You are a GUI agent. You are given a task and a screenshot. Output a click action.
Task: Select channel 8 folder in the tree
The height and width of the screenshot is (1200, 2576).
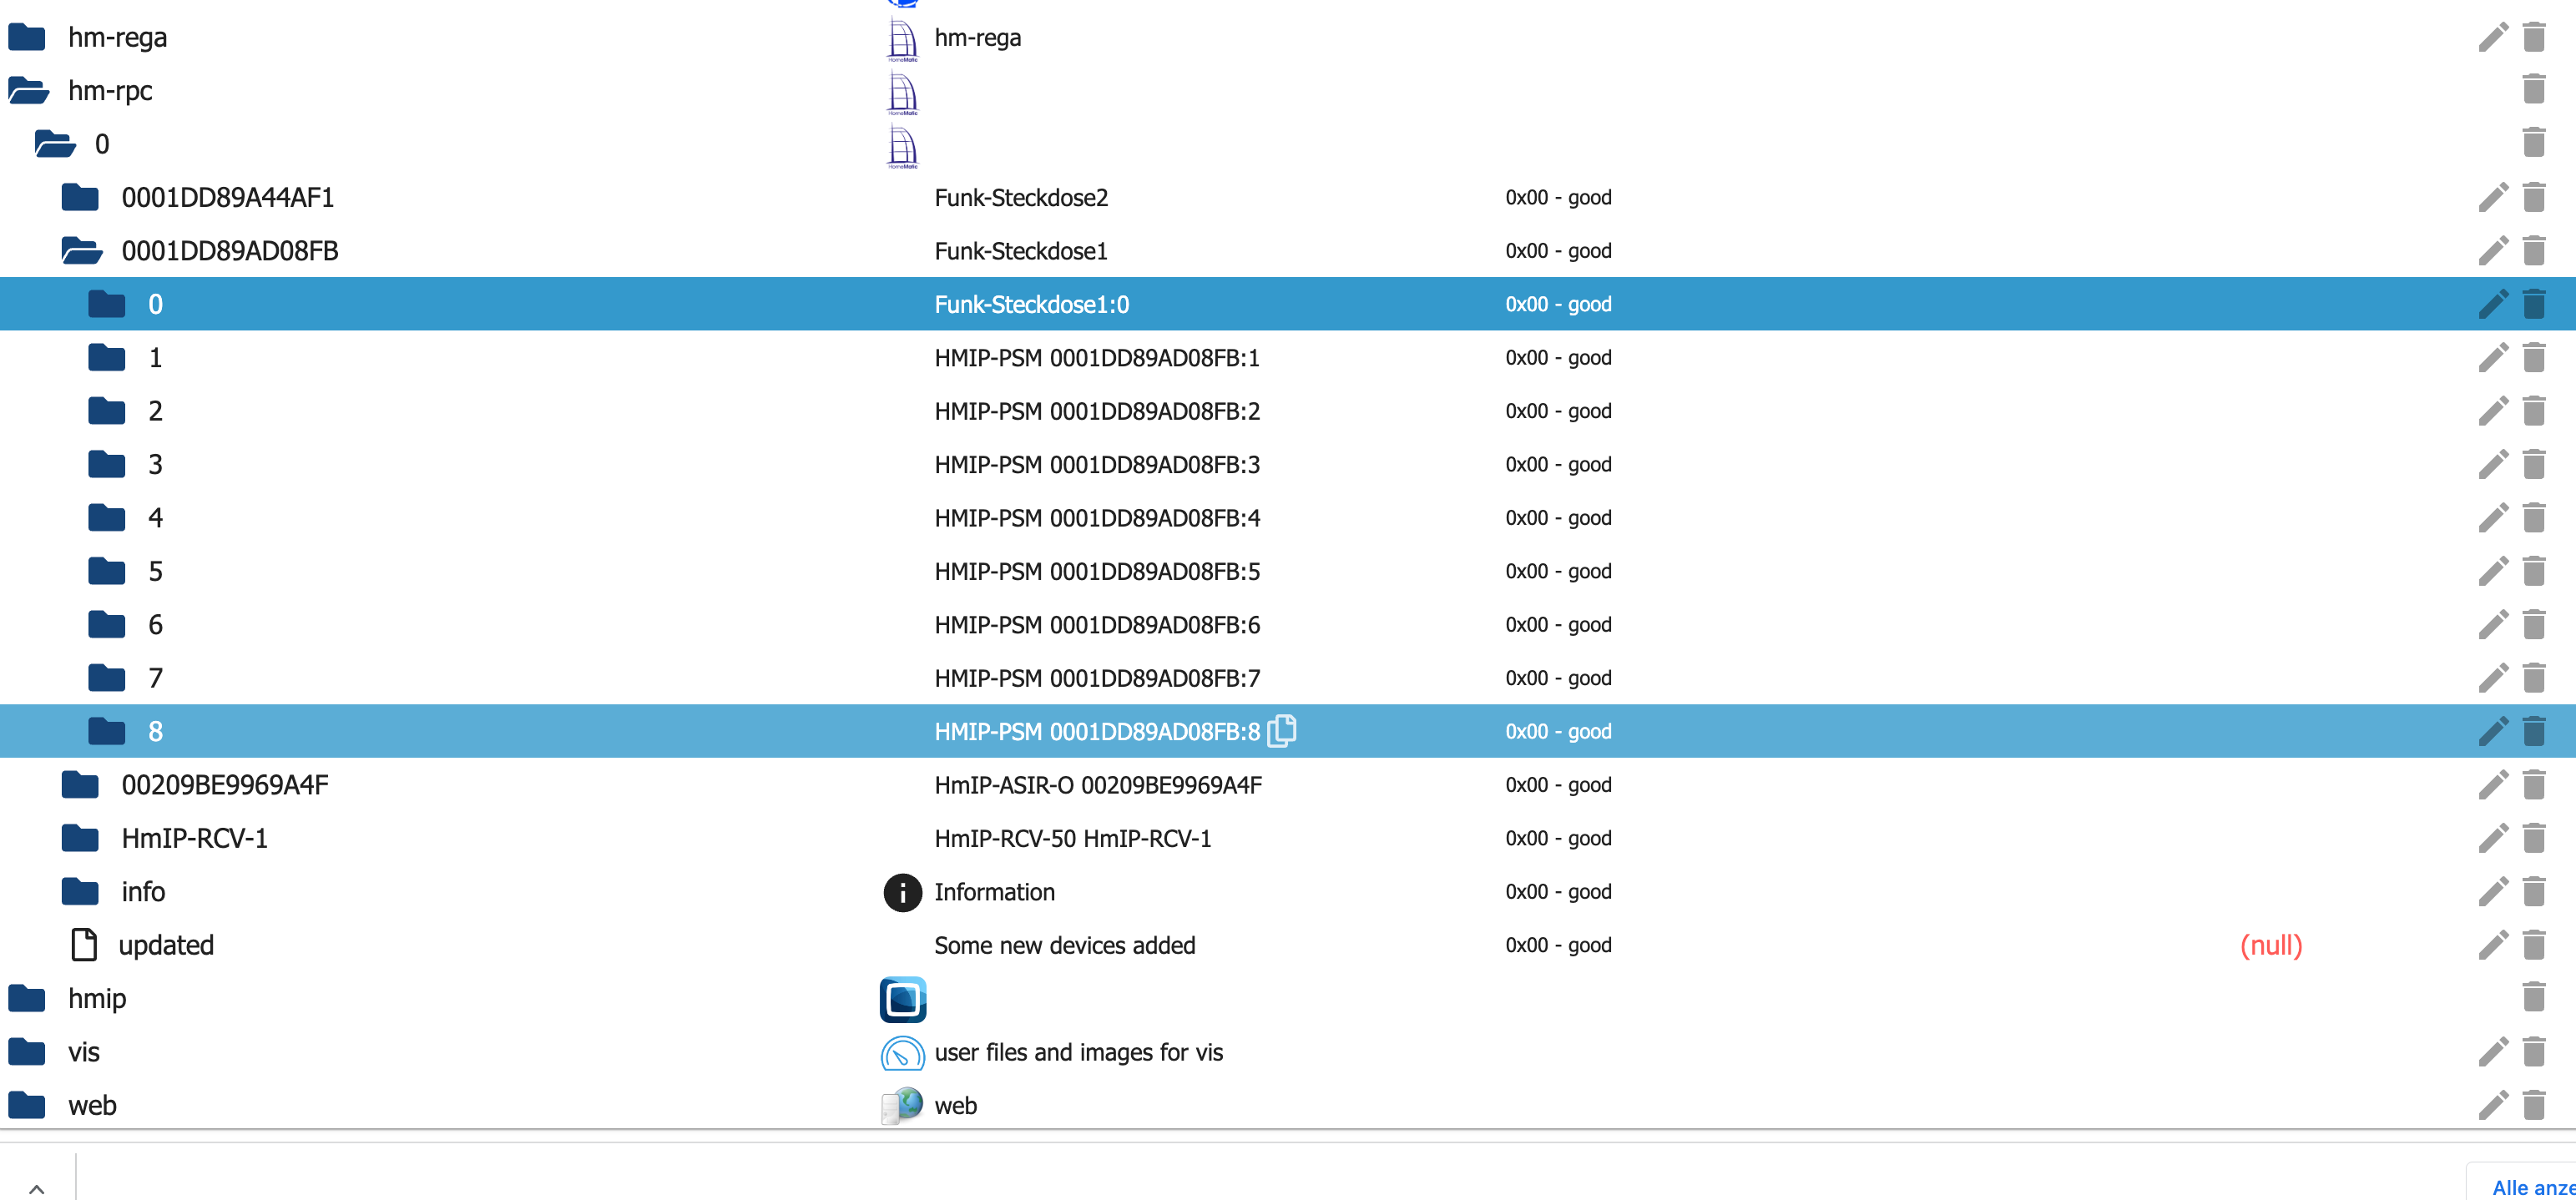[x=107, y=731]
